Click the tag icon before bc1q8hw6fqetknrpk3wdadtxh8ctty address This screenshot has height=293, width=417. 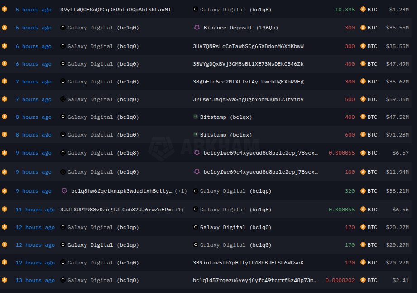[64, 191]
